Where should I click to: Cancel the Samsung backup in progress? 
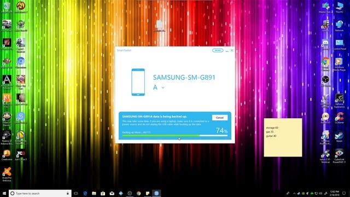coord(220,118)
